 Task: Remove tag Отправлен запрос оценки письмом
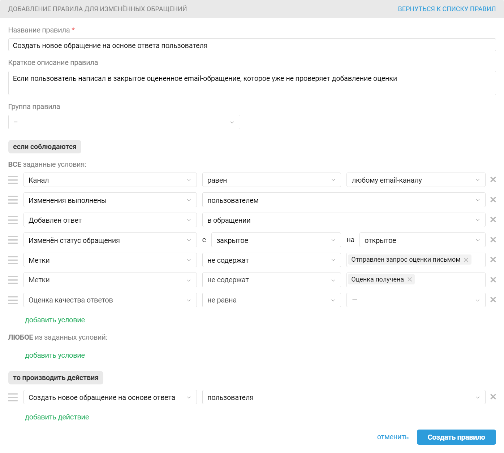point(466,260)
